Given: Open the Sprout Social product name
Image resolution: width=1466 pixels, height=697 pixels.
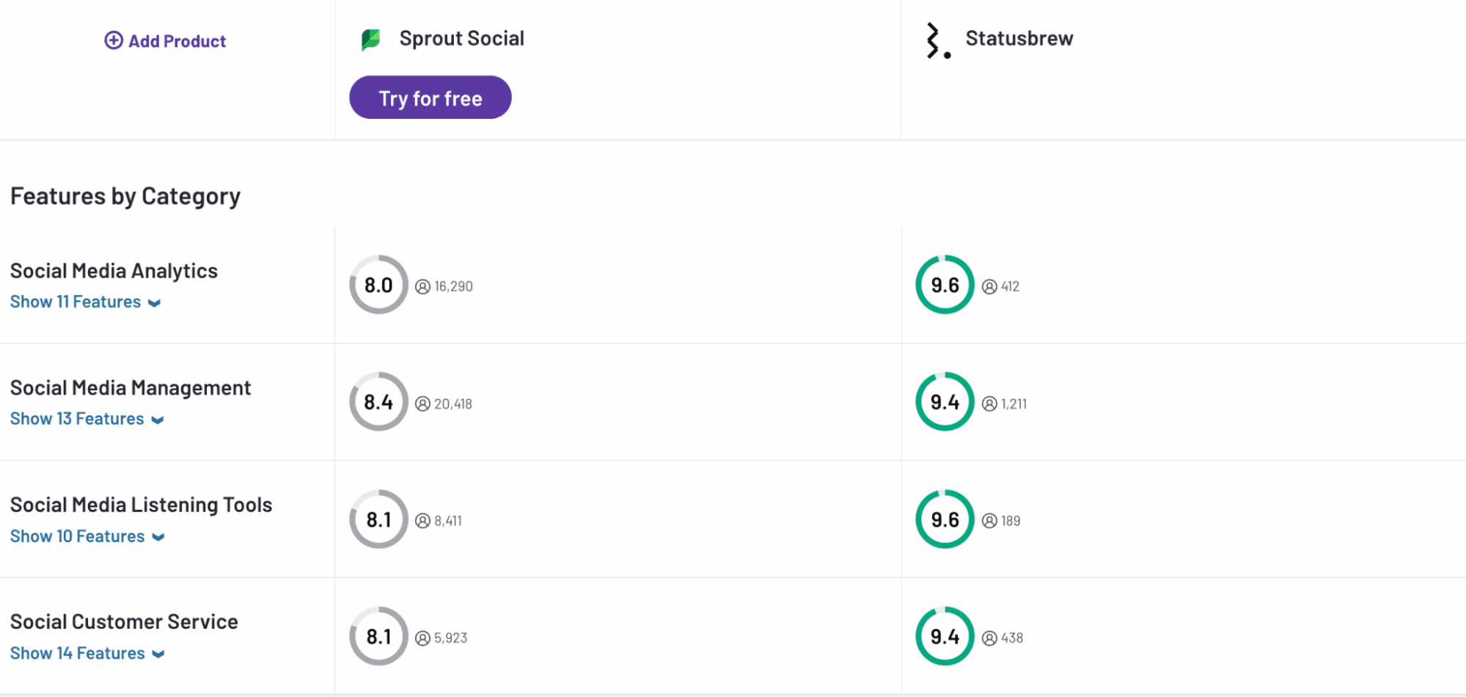Looking at the screenshot, I should [461, 38].
